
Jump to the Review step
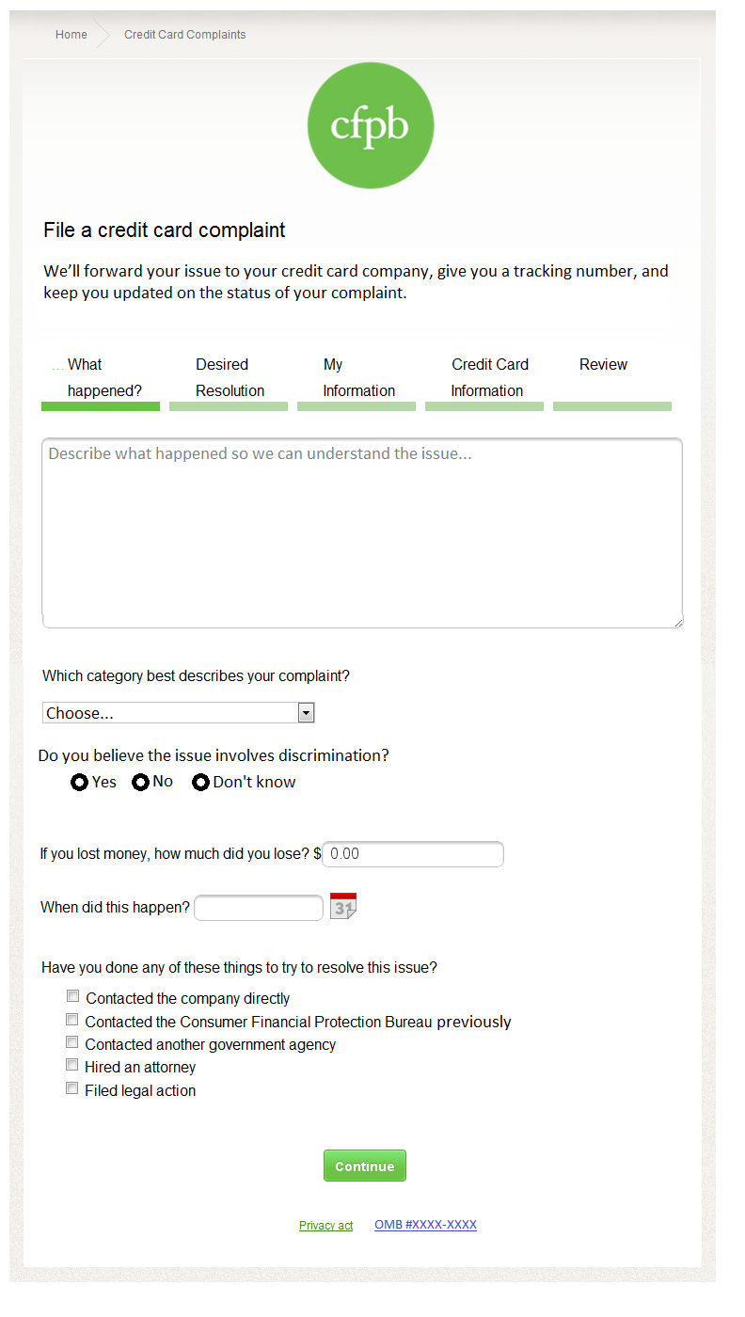604,366
